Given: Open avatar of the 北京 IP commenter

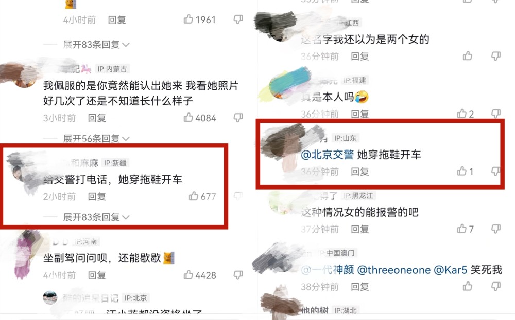Looking at the screenshot, I should point(50,297).
